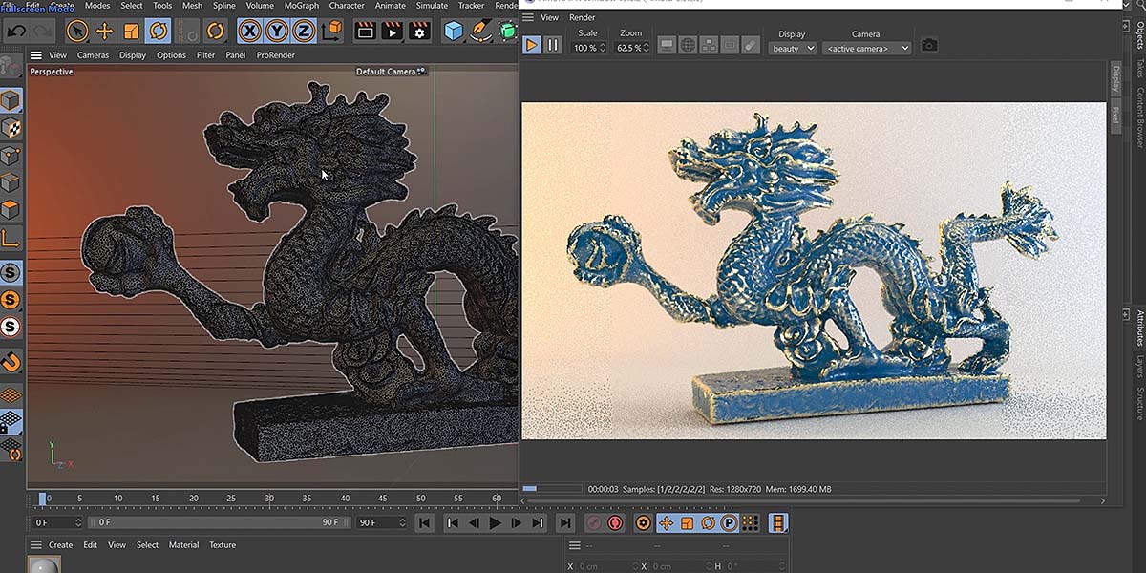
Task: Step forward one frame
Action: 517,523
